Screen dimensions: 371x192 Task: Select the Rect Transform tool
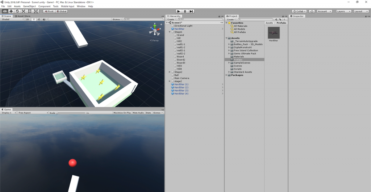pyautogui.click(x=30, y=11)
